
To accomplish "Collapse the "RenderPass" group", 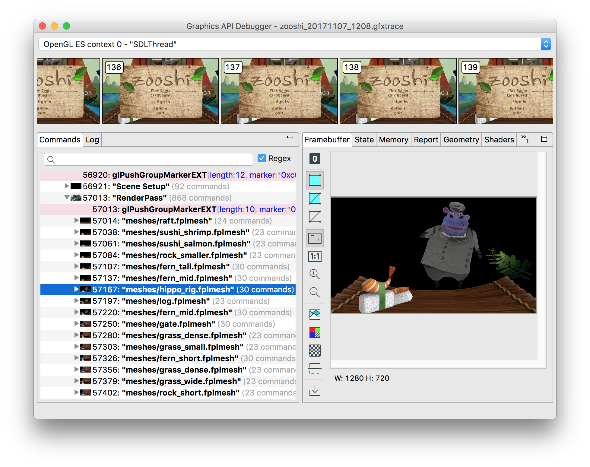I will tap(67, 198).
